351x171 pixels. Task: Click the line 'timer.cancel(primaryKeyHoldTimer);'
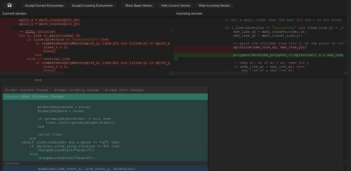coord(81,123)
